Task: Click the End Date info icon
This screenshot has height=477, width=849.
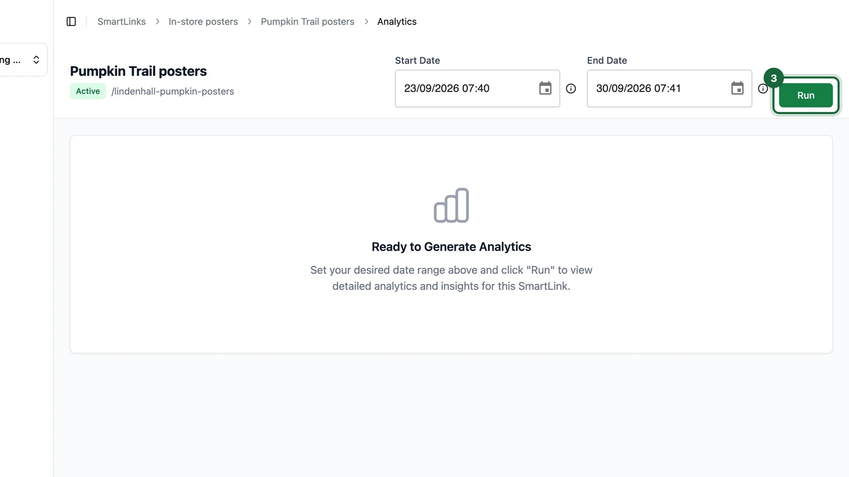Action: tap(763, 89)
